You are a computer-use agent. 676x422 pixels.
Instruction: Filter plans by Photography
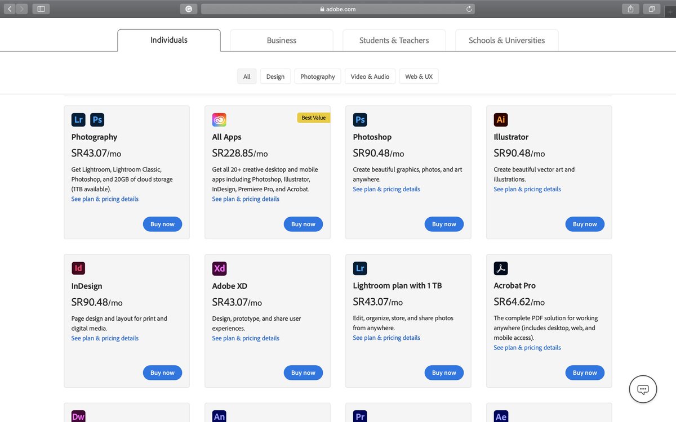(318, 77)
